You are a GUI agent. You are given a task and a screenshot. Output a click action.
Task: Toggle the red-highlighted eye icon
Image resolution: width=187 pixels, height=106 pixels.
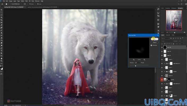pyautogui.click(x=162, y=80)
